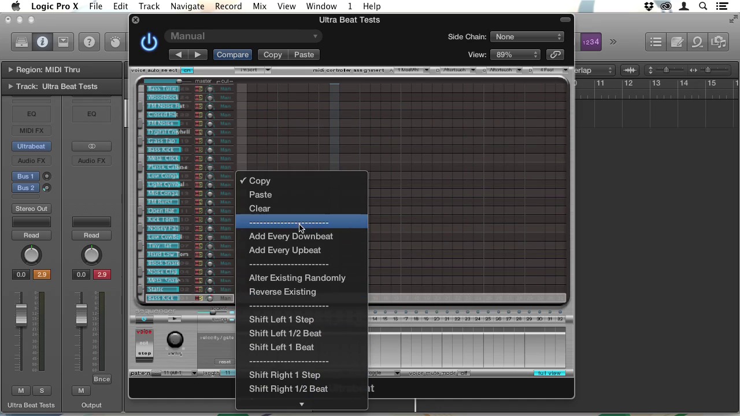Open Read automation mode on Ultra Beat strip
The height and width of the screenshot is (416, 740).
click(x=31, y=235)
